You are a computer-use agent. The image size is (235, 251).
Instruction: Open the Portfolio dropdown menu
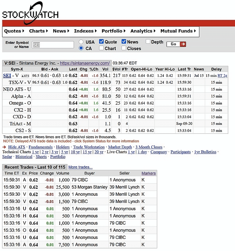pos(114,31)
